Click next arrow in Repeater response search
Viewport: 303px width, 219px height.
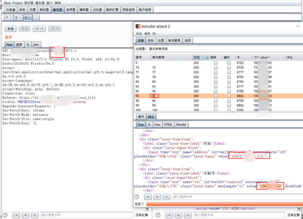188,215
